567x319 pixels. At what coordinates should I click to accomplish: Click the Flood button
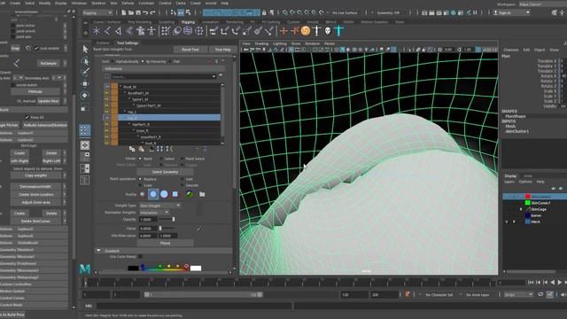[x=165, y=243]
